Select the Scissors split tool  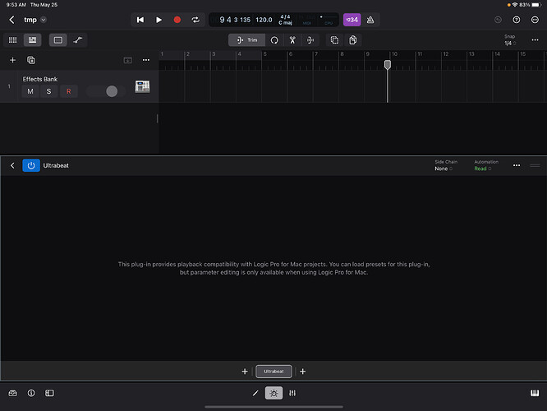(x=292, y=40)
